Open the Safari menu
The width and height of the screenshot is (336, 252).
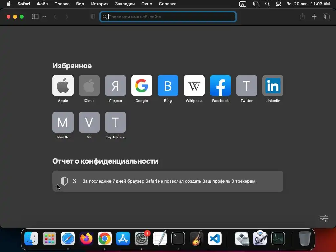pos(24,4)
